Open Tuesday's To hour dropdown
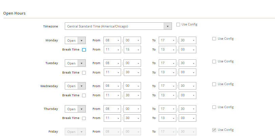This screenshot has height=137, width=275. point(168,63)
